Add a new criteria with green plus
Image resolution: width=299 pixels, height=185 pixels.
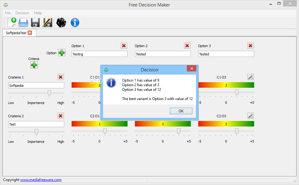click(x=34, y=65)
